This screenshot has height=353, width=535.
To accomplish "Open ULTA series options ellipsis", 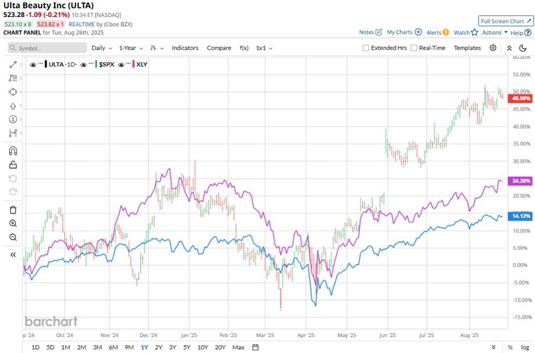I will [40, 64].
